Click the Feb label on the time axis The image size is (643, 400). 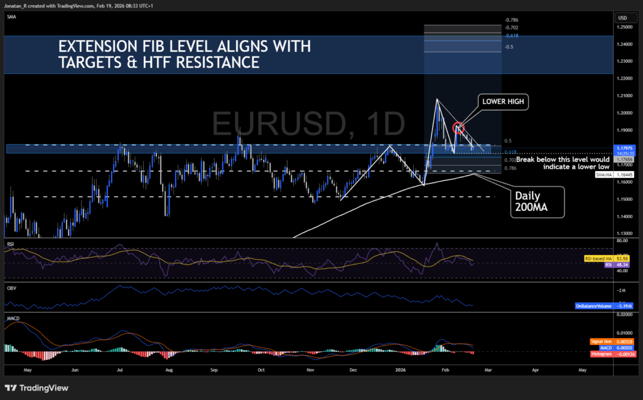(x=445, y=370)
